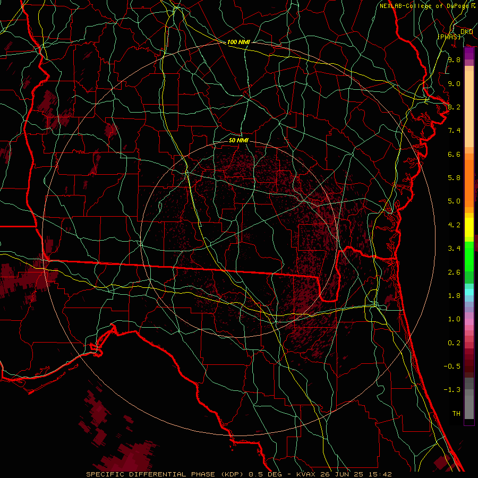
Task: Click the TH legend label
Action: pyautogui.click(x=456, y=414)
